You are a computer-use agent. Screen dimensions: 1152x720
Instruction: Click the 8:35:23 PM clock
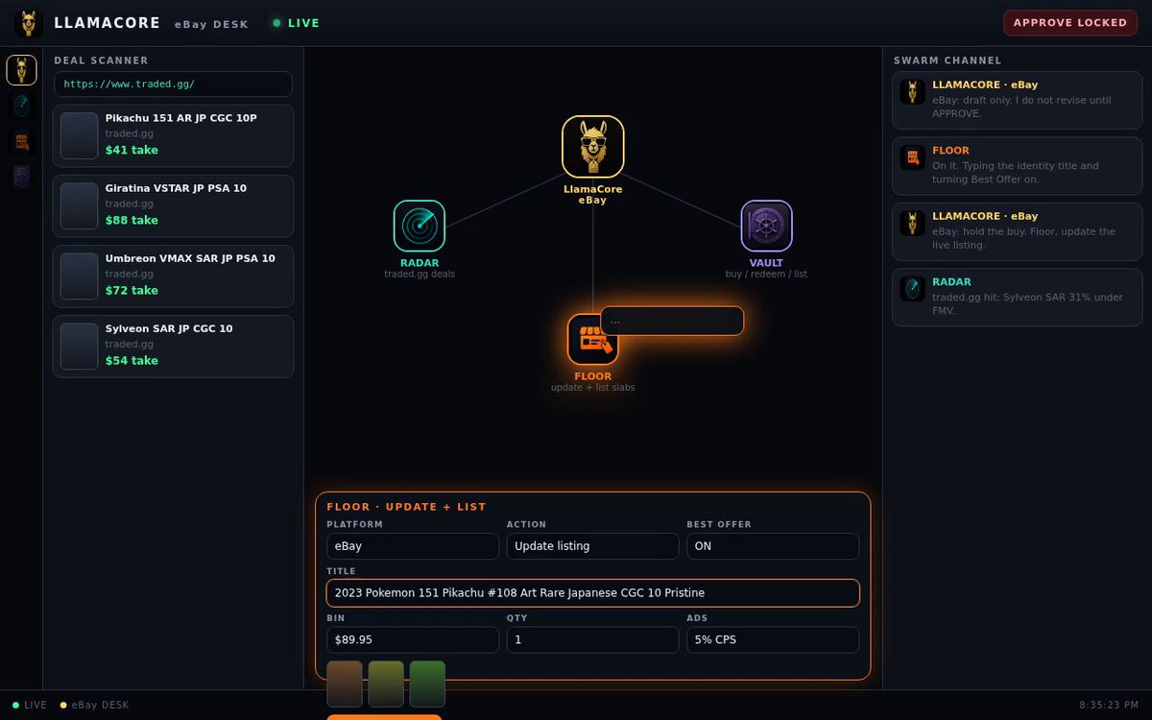[x=1109, y=705]
